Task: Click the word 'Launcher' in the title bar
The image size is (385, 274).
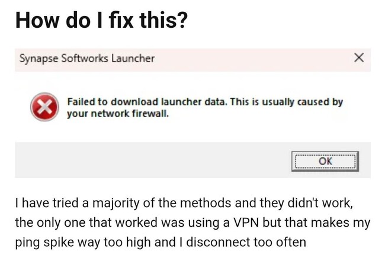Action: pos(133,59)
